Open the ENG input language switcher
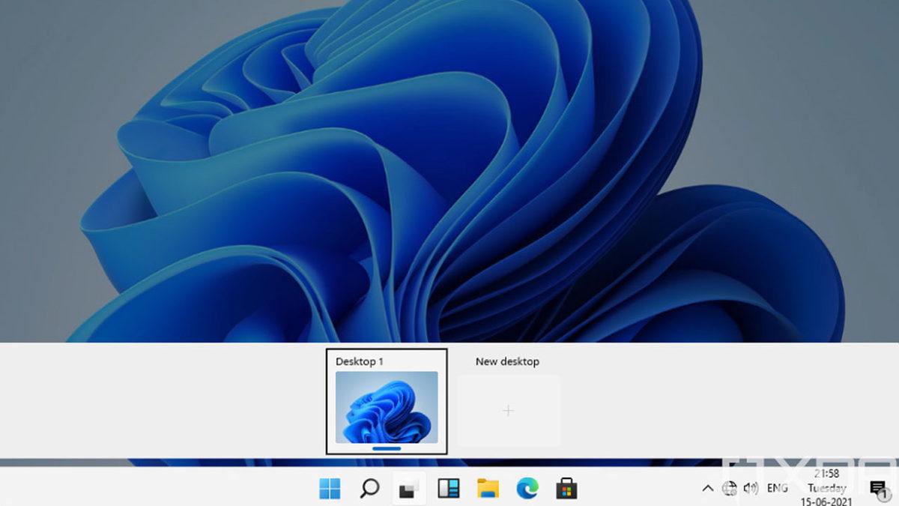The height and width of the screenshot is (506, 899). (x=778, y=488)
